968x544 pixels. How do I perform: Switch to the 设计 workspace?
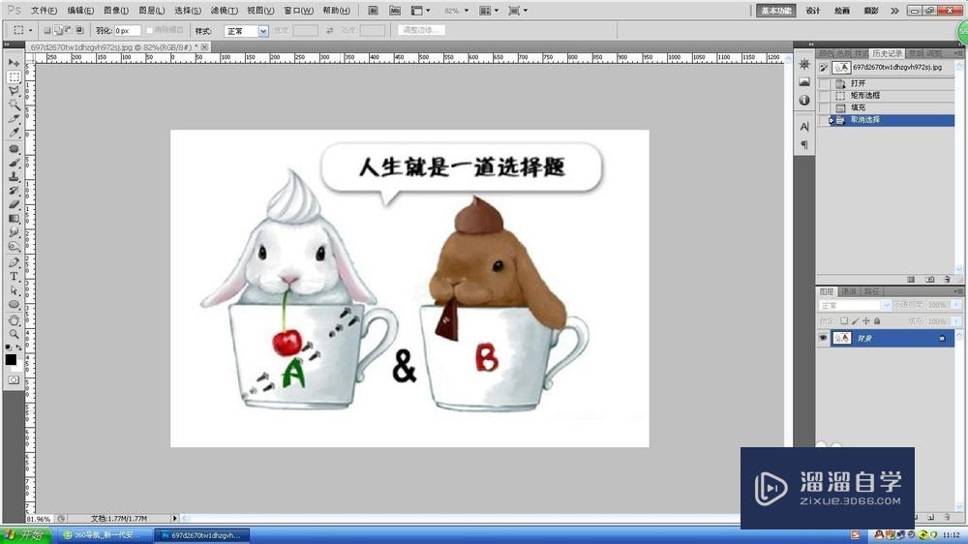coord(813,11)
